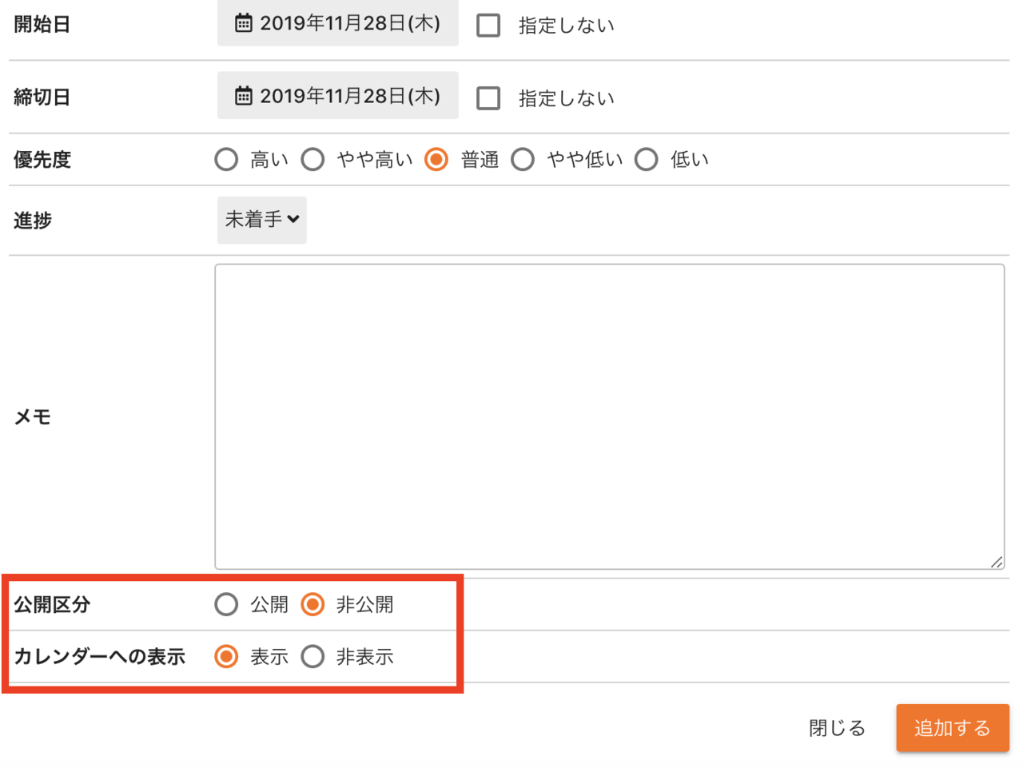Image resolution: width=1023 pixels, height=768 pixels.
Task: Select やや高い priority option
Action: click(x=312, y=159)
